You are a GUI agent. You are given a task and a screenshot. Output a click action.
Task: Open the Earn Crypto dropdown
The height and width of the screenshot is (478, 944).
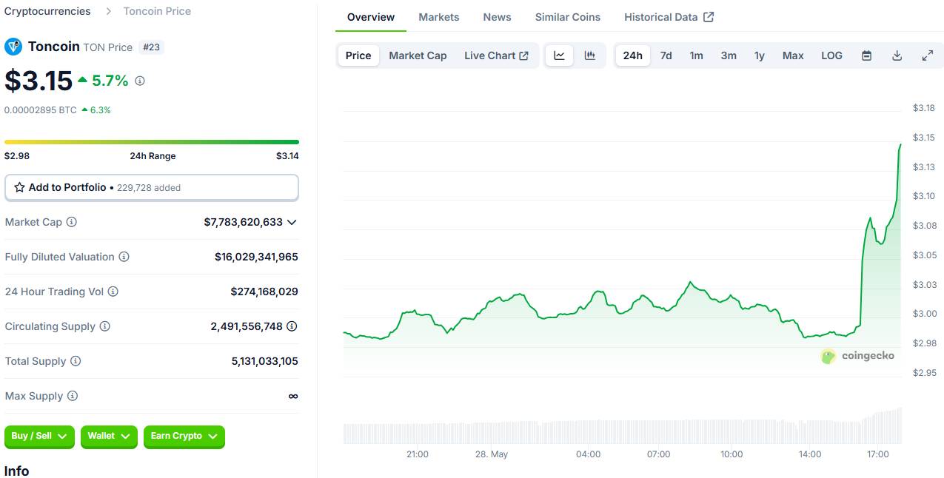[x=184, y=437]
